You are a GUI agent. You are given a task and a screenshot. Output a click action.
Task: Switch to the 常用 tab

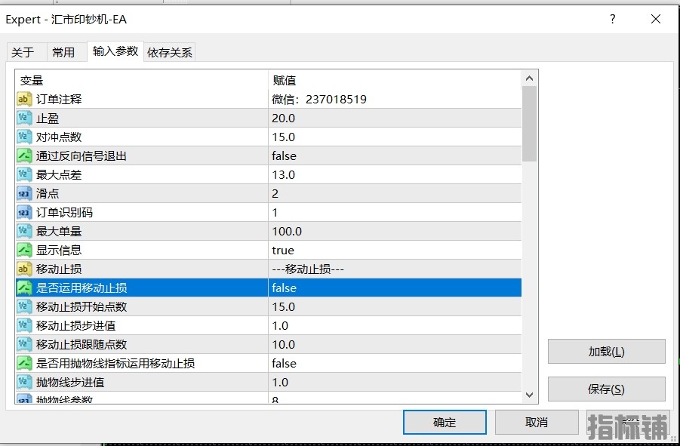(63, 52)
